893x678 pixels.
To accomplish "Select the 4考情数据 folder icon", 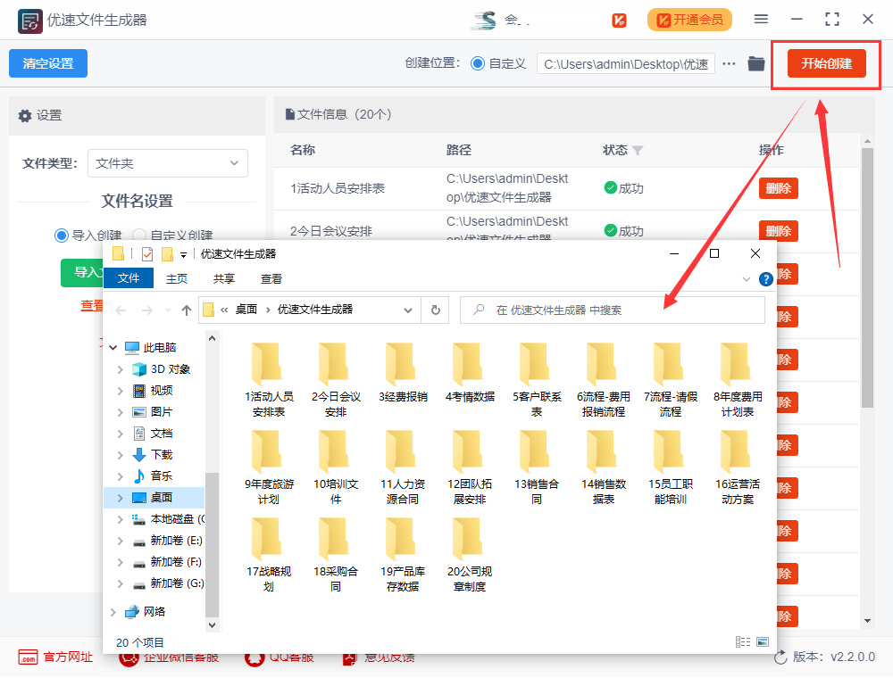I will click(468, 365).
